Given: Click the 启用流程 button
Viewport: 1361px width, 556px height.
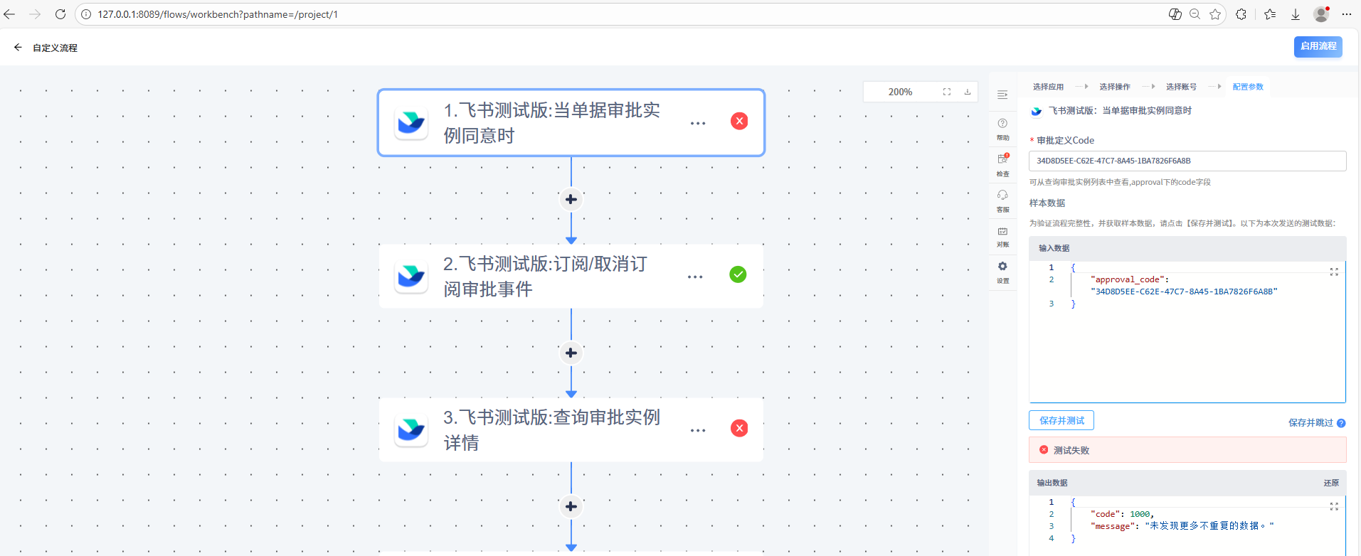Looking at the screenshot, I should point(1318,46).
